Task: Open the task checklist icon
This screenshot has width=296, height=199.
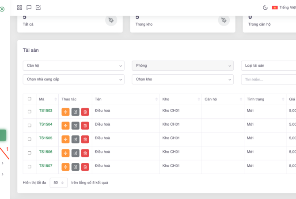Action: [38, 8]
